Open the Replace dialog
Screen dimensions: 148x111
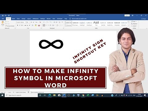(134, 24)
